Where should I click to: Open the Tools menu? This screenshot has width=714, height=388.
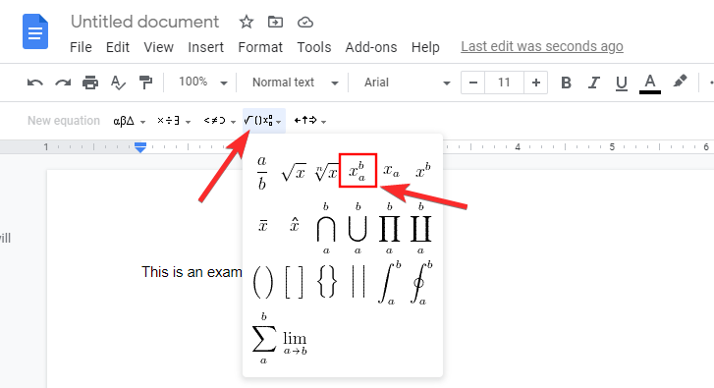(x=313, y=47)
